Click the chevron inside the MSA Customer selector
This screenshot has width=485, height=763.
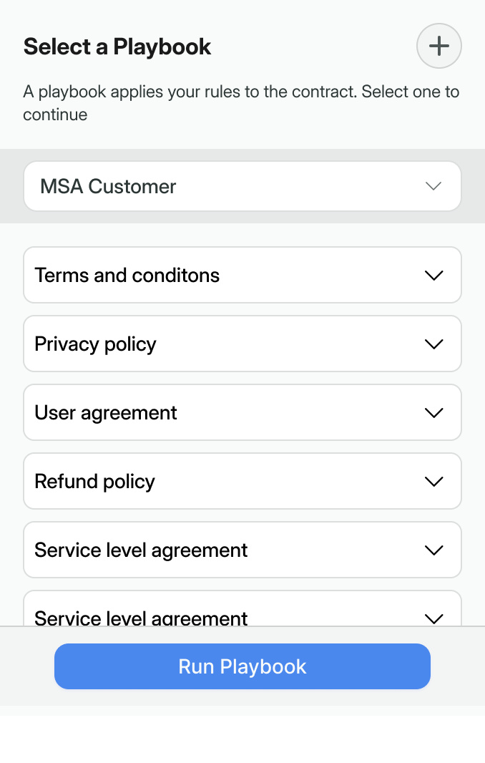pyautogui.click(x=433, y=186)
